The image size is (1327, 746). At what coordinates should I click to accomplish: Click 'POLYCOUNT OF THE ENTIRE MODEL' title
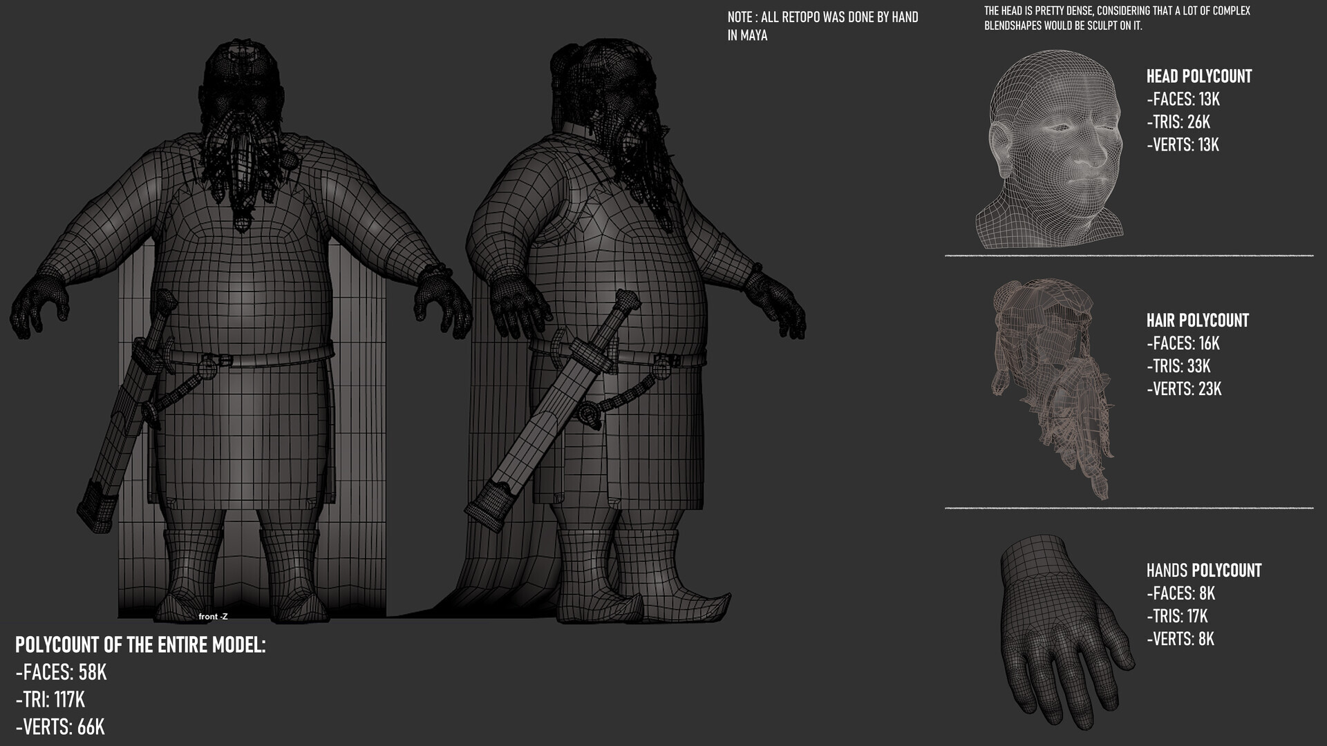coord(140,645)
